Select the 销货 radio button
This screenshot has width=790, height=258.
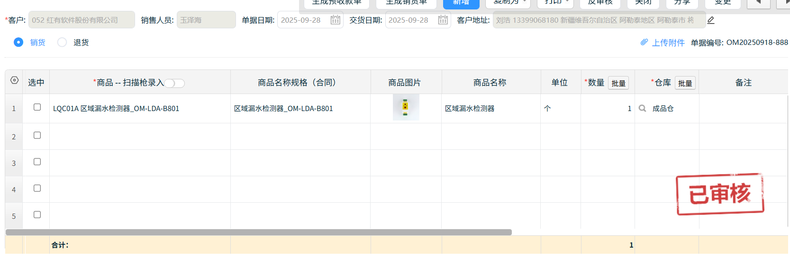[18, 42]
